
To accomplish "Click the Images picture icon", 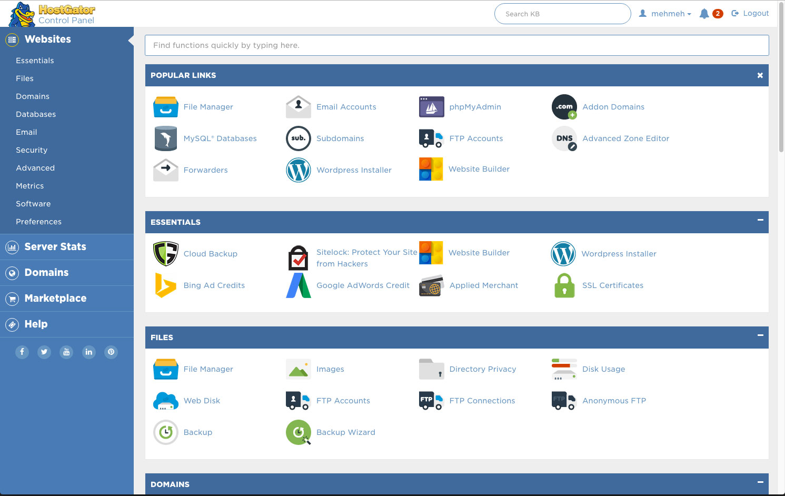I will [x=299, y=369].
